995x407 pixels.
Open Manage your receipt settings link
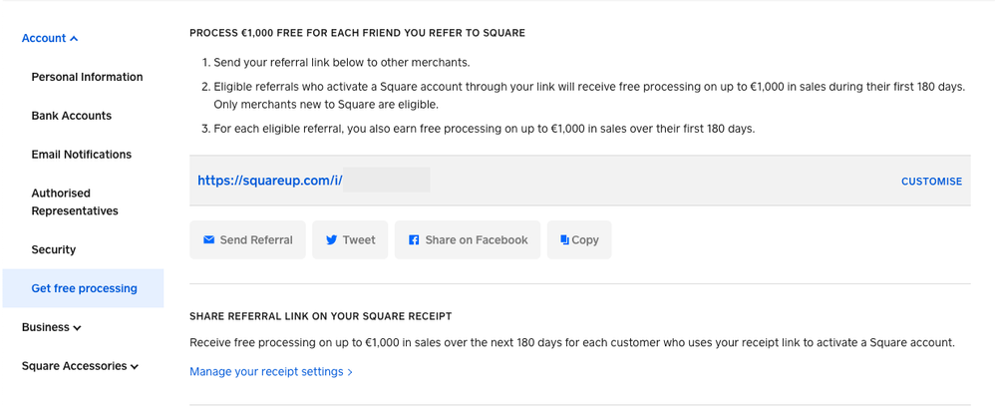(271, 372)
